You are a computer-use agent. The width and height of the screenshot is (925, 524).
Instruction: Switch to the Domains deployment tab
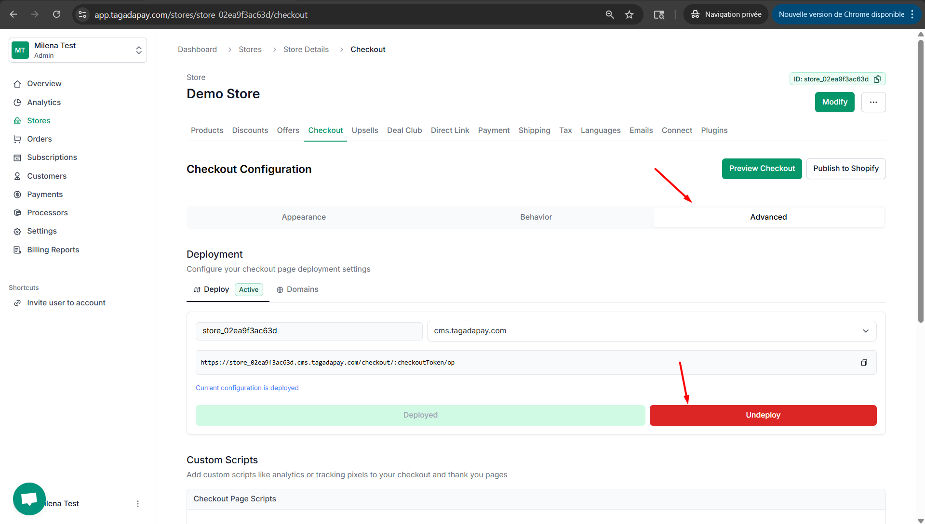[x=297, y=289]
